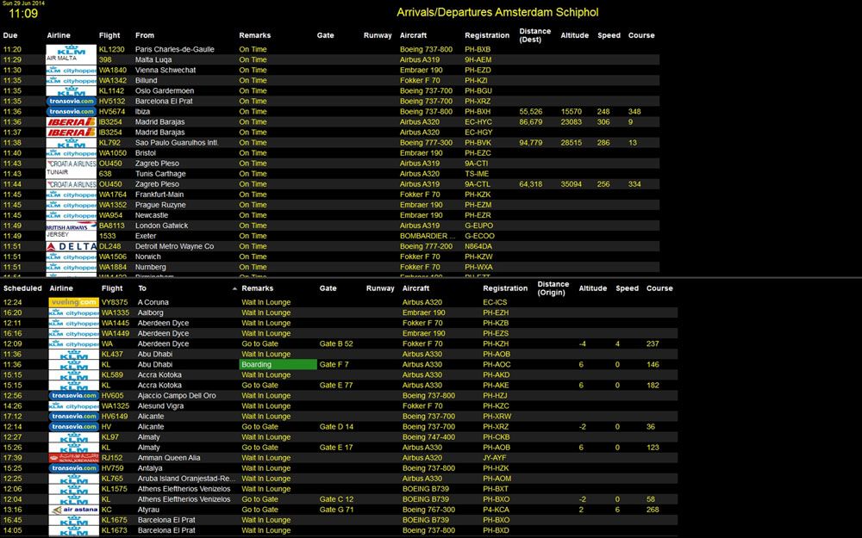Click the Gate G 71 Atyrau entry

[336, 510]
